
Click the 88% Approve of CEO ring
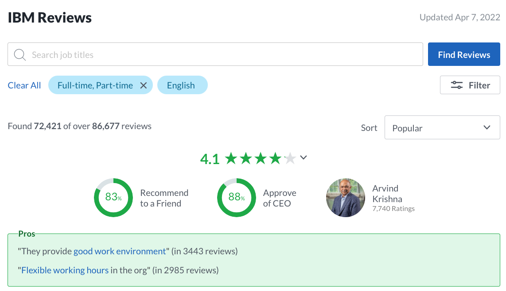tap(237, 198)
